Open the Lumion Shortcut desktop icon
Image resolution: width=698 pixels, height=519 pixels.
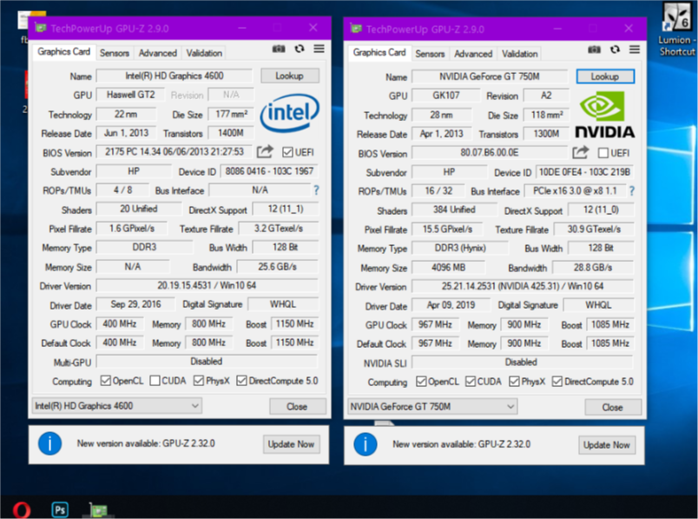click(676, 29)
